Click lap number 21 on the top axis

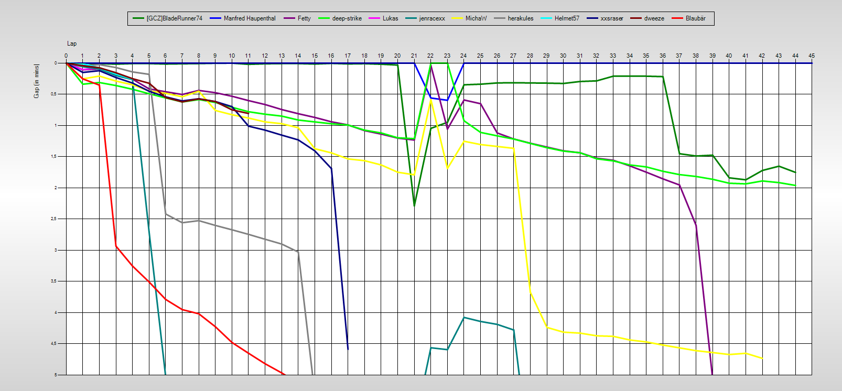(414, 56)
